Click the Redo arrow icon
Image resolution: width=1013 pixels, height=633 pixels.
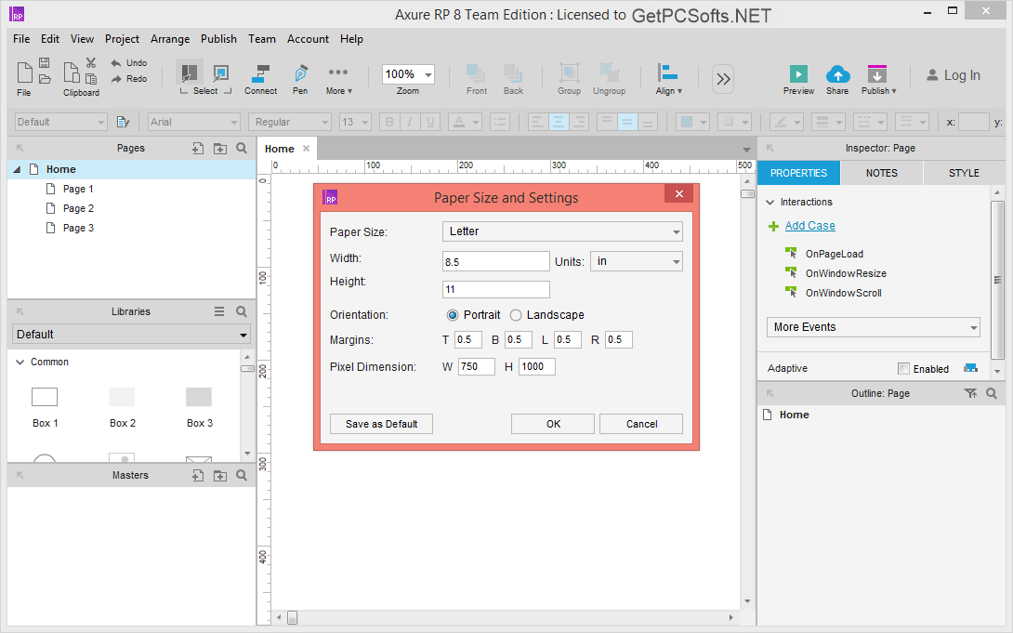pos(116,79)
